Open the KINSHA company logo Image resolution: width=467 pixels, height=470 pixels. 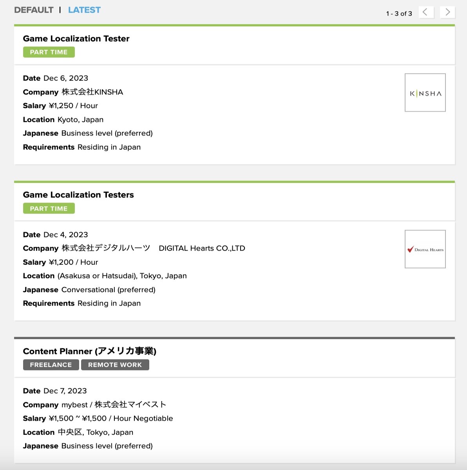pos(425,92)
